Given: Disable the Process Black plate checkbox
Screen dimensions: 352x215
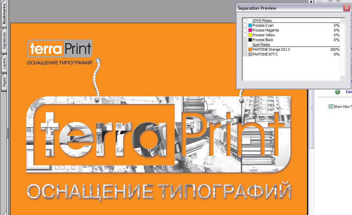Looking at the screenshot, I should 245,40.
